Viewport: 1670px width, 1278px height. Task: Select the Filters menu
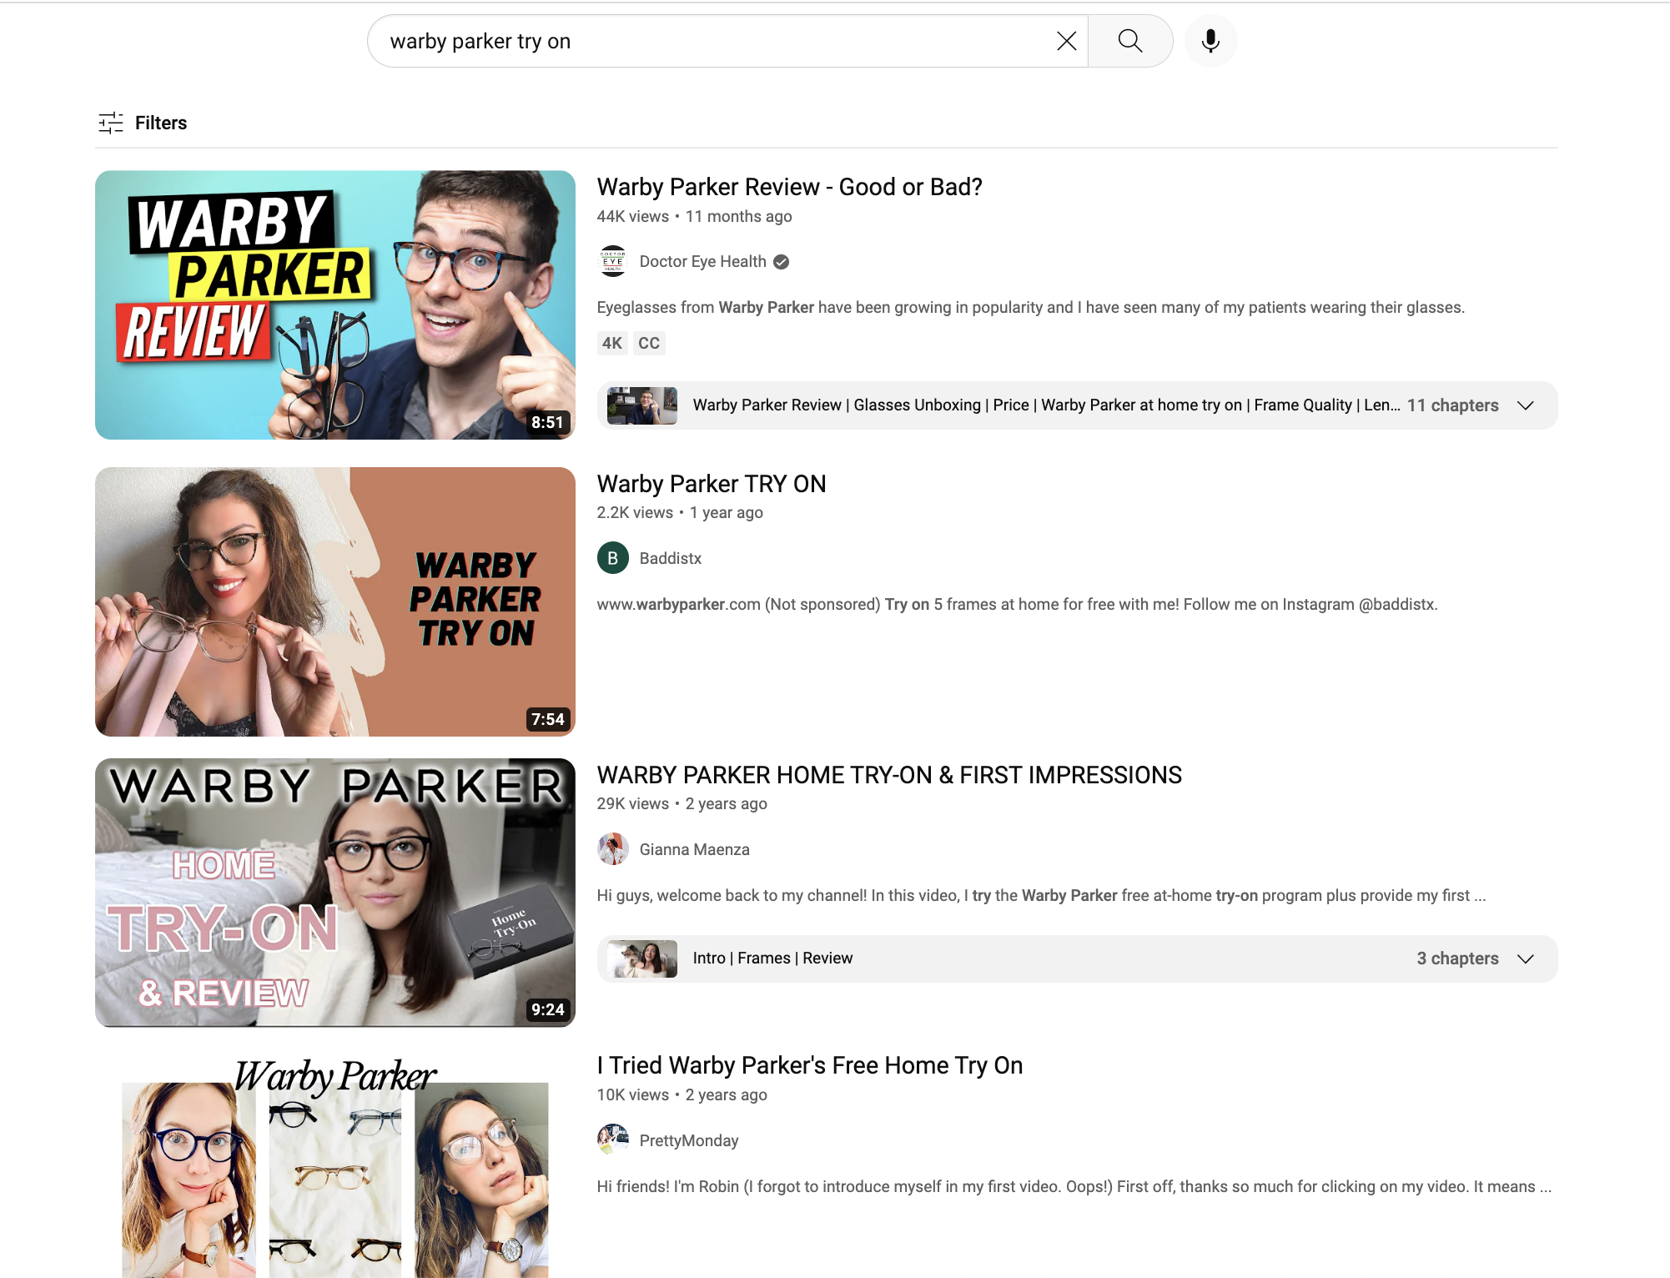tap(161, 123)
